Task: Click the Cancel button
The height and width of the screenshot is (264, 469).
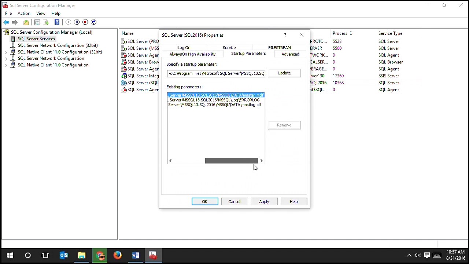Action: [x=234, y=202]
